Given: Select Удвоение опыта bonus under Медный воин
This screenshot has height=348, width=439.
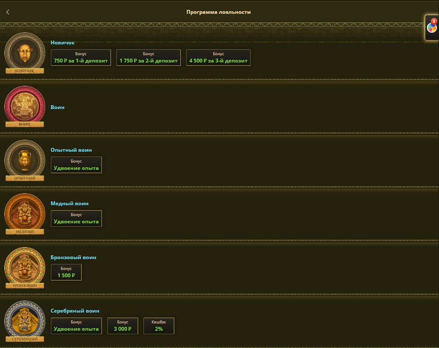Looking at the screenshot, I should (x=76, y=218).
